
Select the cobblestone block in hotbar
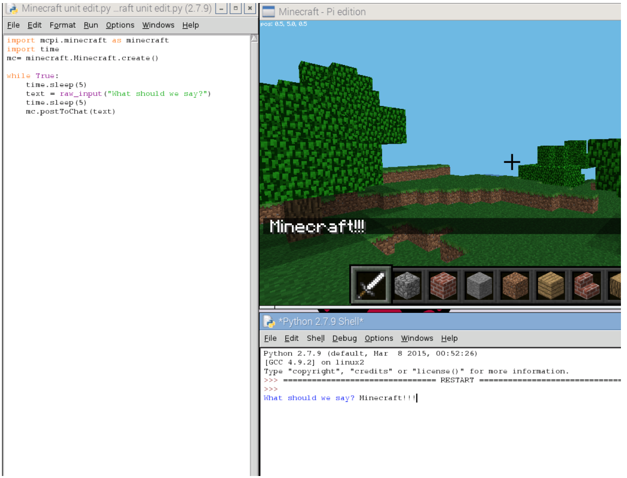407,285
